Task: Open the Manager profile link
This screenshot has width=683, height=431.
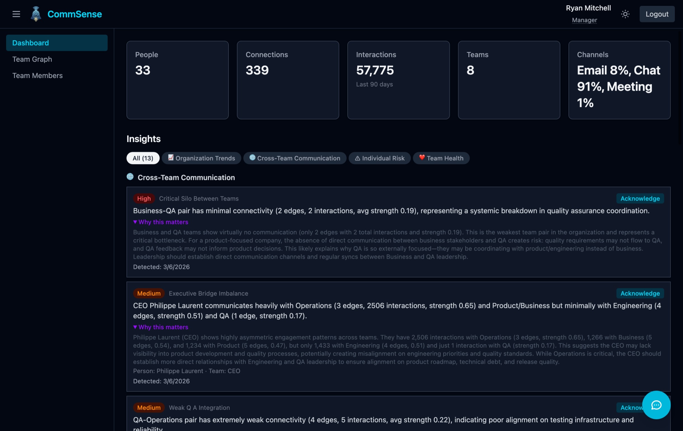Action: pyautogui.click(x=584, y=20)
